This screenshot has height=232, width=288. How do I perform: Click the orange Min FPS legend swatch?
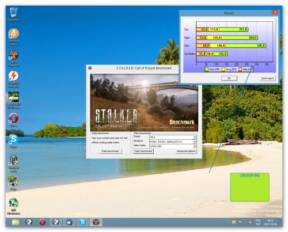pos(240,69)
